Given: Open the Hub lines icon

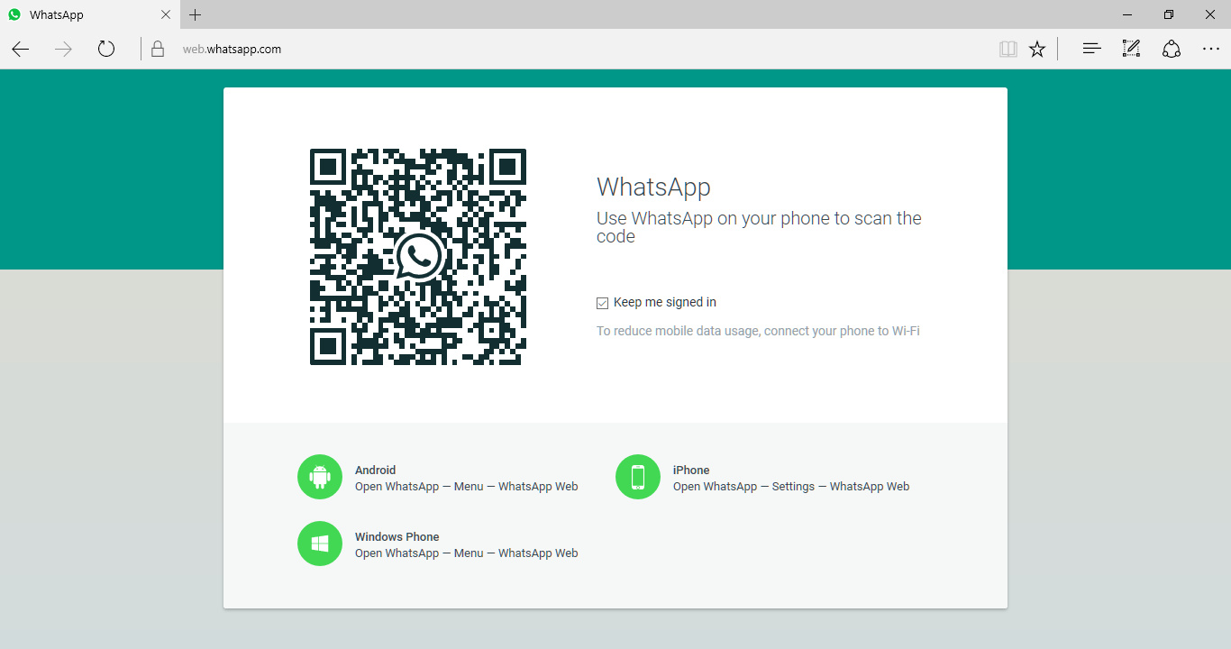Looking at the screenshot, I should tap(1091, 50).
